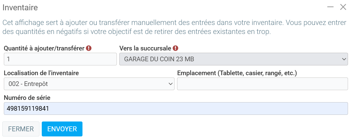Screen dimensions: 349x139
Task: Click the red alert icon beside Vers la succursale
Action: point(176,48)
